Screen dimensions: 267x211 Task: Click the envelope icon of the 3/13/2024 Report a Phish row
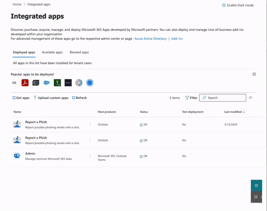click(17, 124)
